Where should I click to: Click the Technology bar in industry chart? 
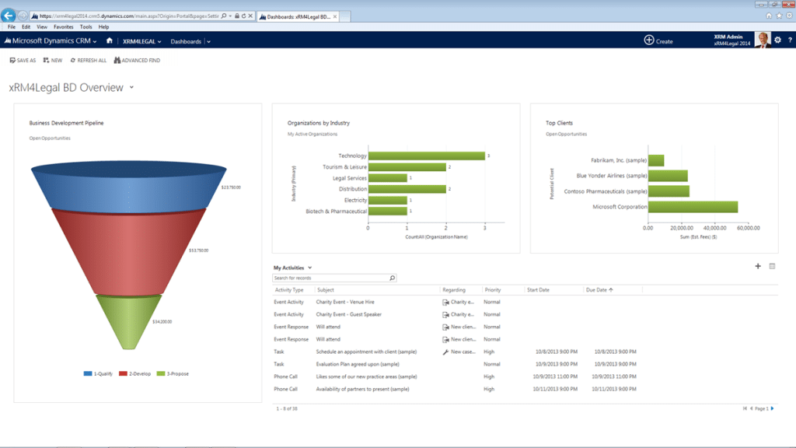pyautogui.click(x=427, y=156)
